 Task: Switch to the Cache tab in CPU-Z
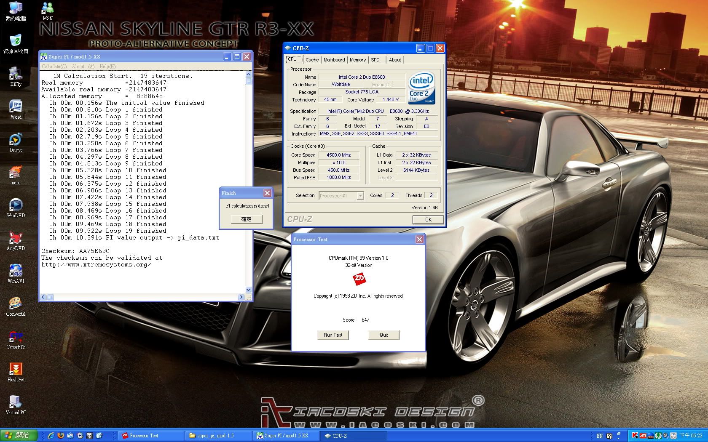(312, 60)
